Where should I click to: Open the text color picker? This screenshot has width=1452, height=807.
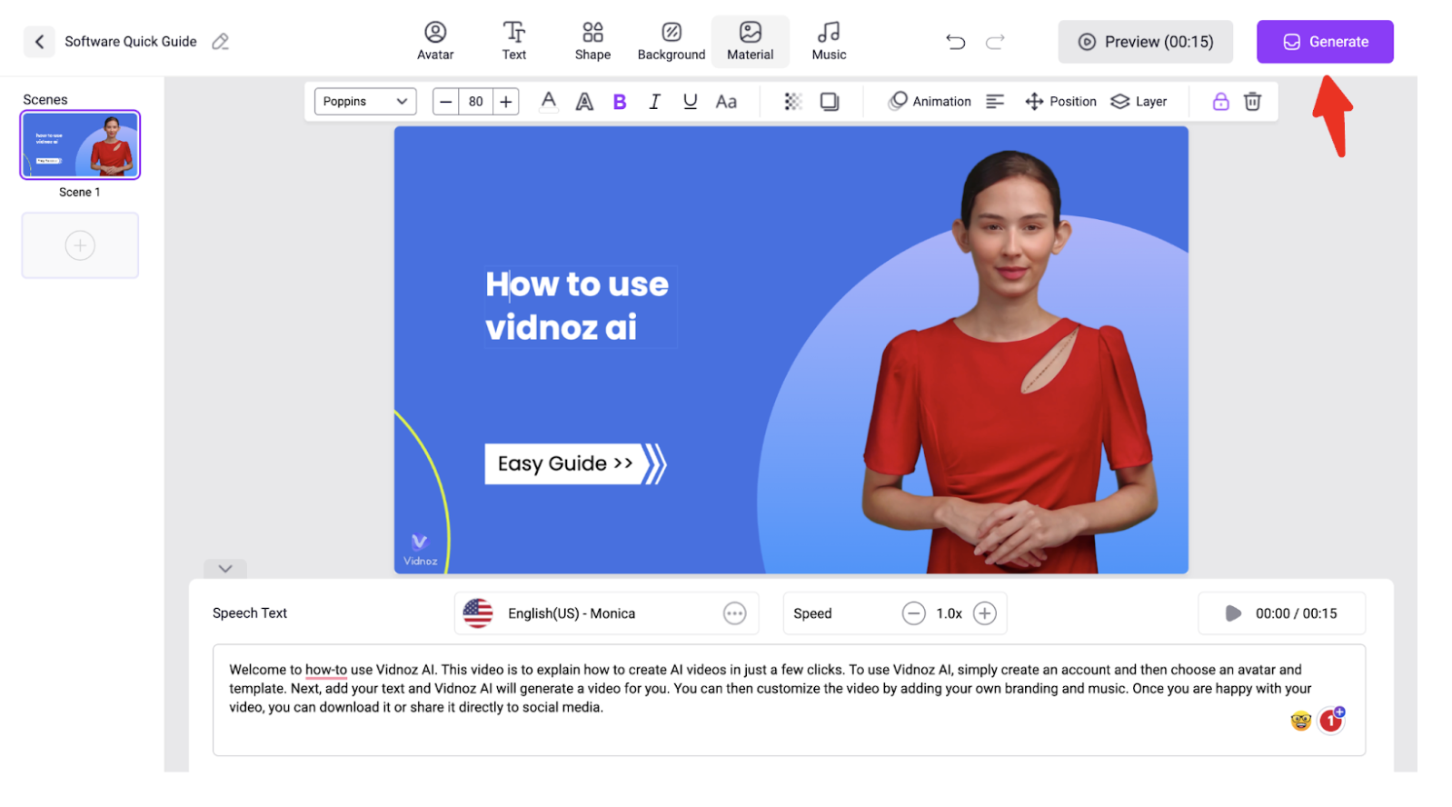point(549,102)
